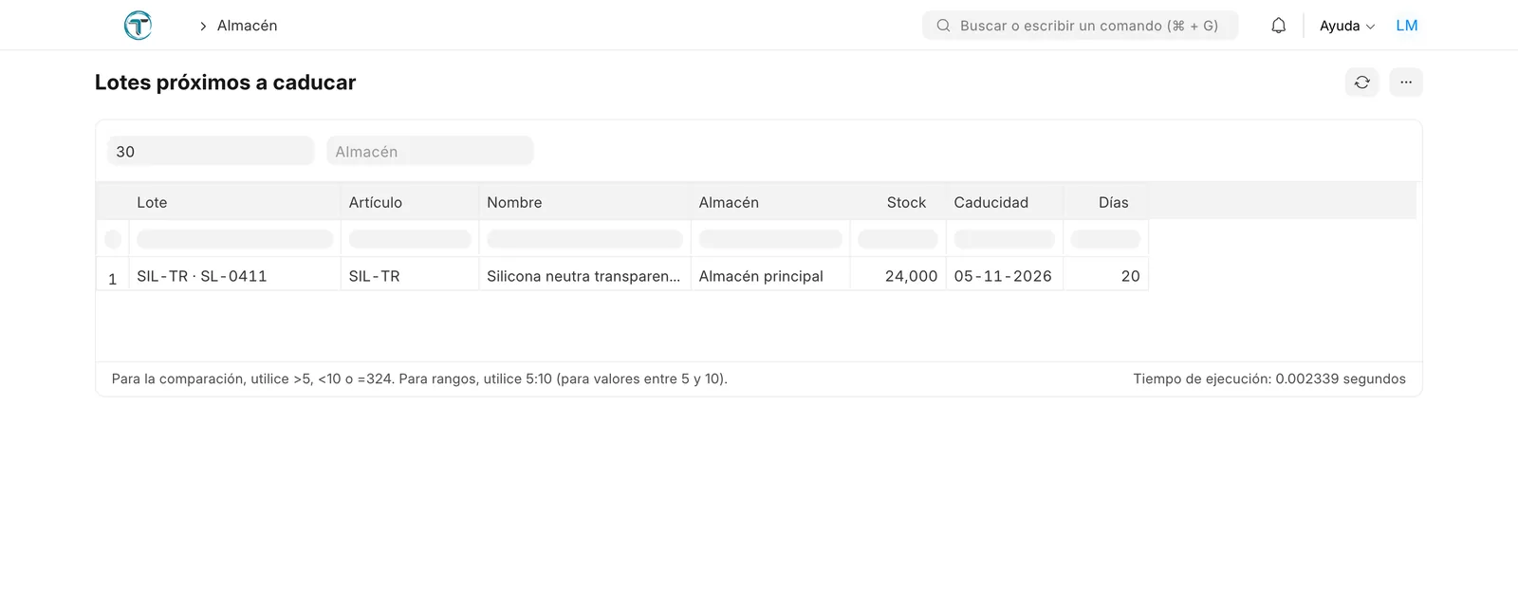Open the LM user avatar menu
This screenshot has height=590, width=1518.
click(1407, 26)
